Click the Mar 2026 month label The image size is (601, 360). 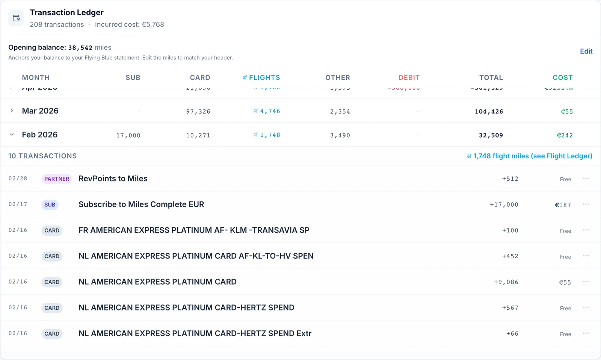pos(40,111)
